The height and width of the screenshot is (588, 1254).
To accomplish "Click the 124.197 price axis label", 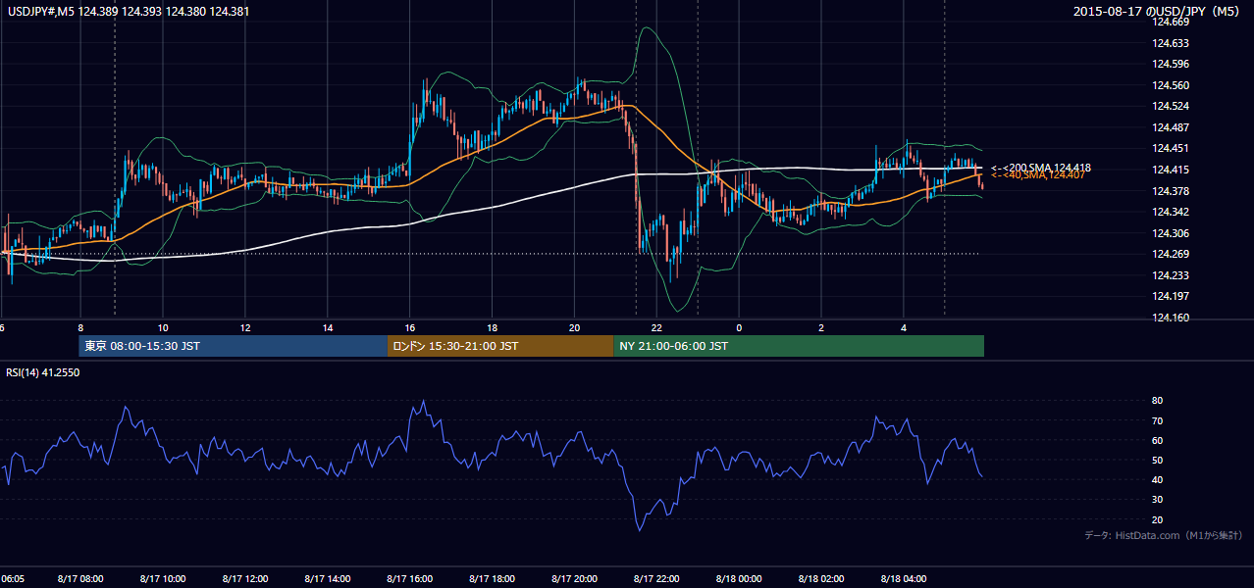I will (1171, 296).
